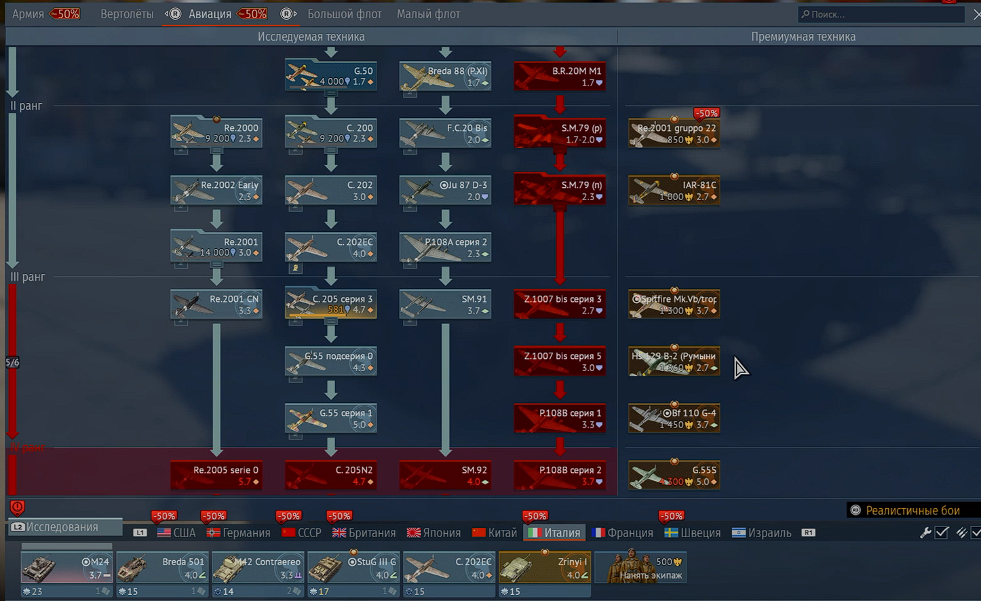Select the B.R.20M M1 bomber cell
981x601 pixels.
coord(560,77)
